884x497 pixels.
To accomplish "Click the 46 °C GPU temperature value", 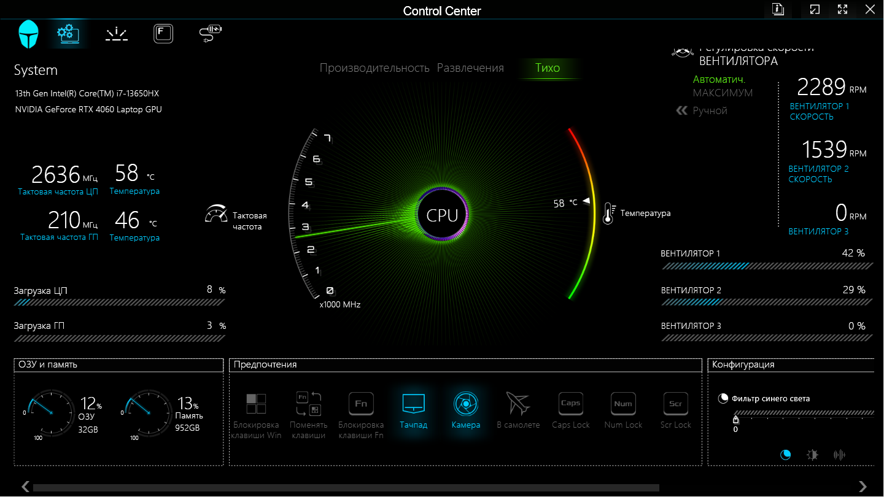I will pyautogui.click(x=136, y=220).
